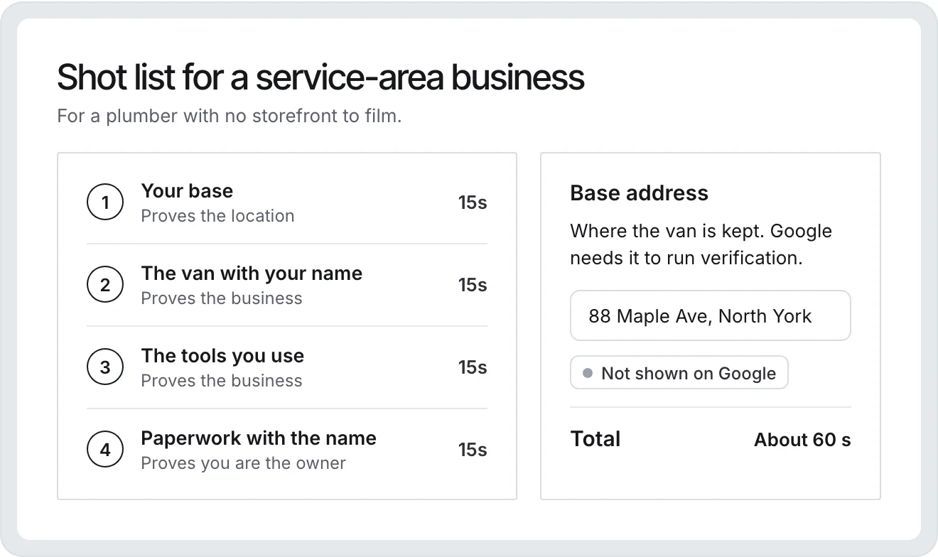Click the step 2 circle badge
The width and height of the screenshot is (938, 557).
coord(105,285)
